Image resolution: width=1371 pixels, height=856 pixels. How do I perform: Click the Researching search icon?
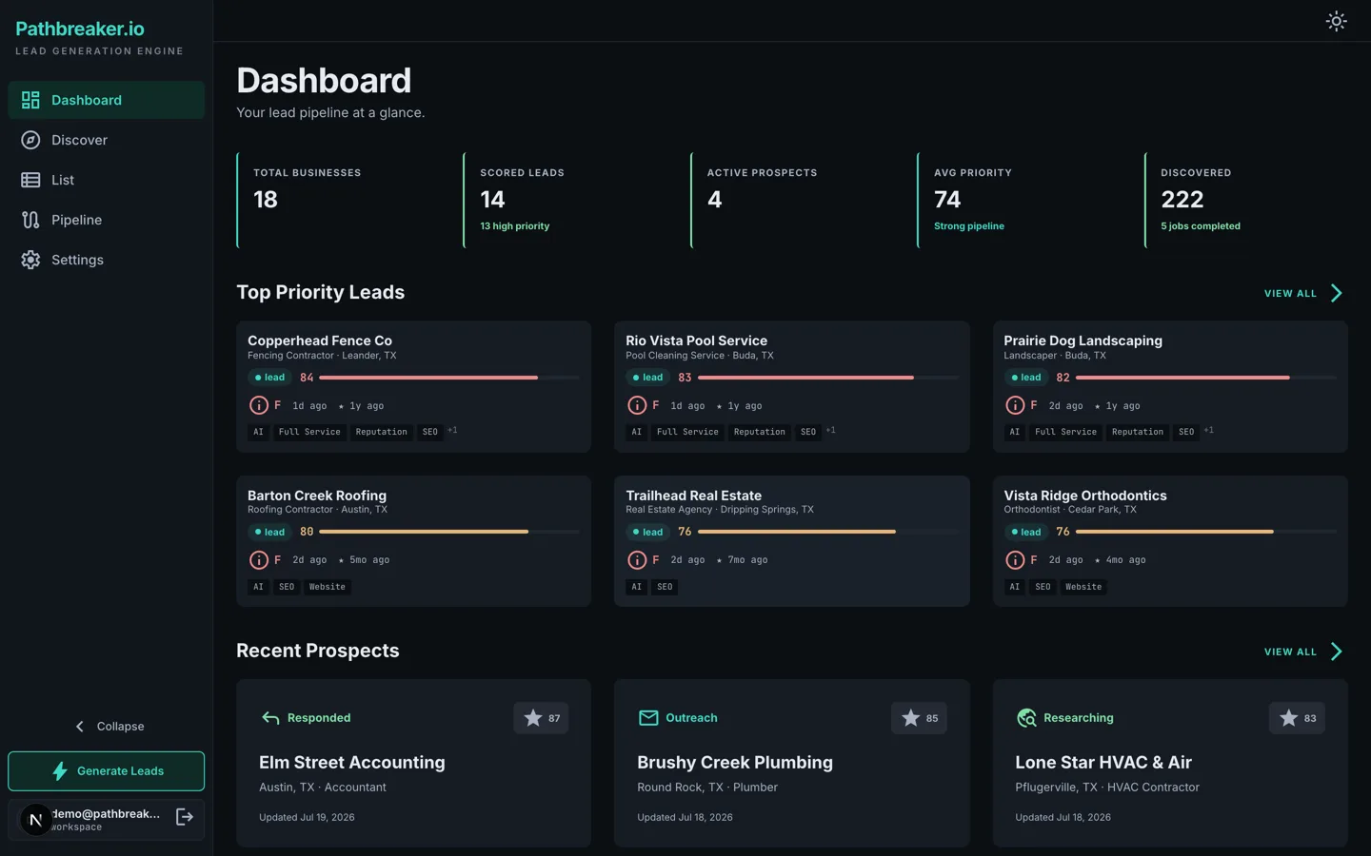[x=1026, y=718]
